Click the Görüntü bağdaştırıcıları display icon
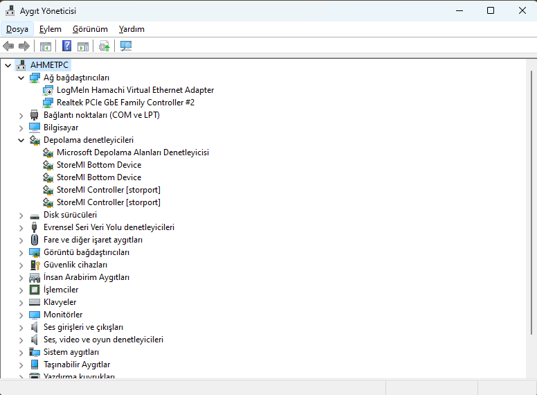Viewport: 537px width, 395px height. click(34, 252)
